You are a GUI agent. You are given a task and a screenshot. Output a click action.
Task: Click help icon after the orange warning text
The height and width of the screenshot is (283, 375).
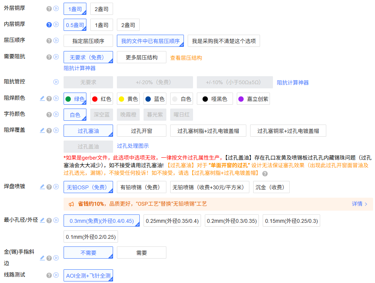pos(265,174)
